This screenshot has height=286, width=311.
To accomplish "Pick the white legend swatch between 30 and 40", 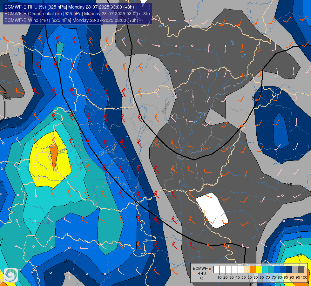I will tap(235, 269).
